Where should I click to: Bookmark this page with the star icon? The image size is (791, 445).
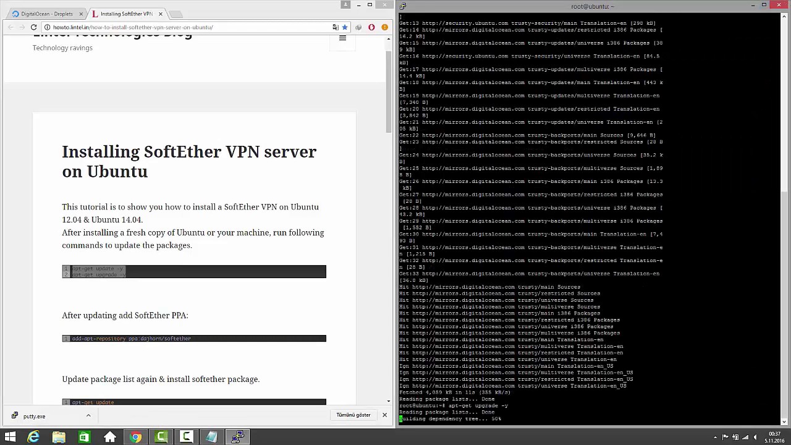tap(345, 27)
